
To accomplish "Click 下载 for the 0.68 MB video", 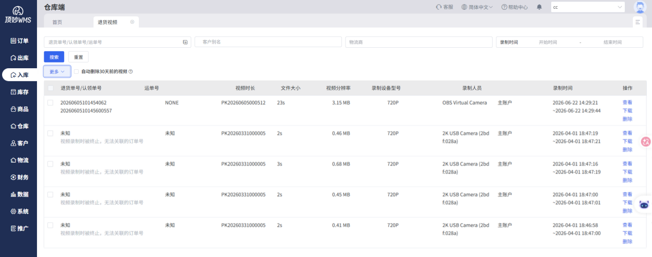I will pos(627,172).
